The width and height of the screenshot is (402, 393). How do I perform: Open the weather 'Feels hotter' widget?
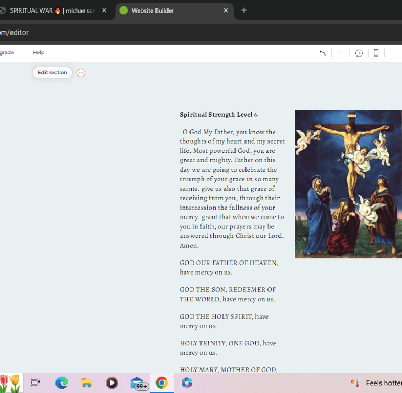[376, 383]
